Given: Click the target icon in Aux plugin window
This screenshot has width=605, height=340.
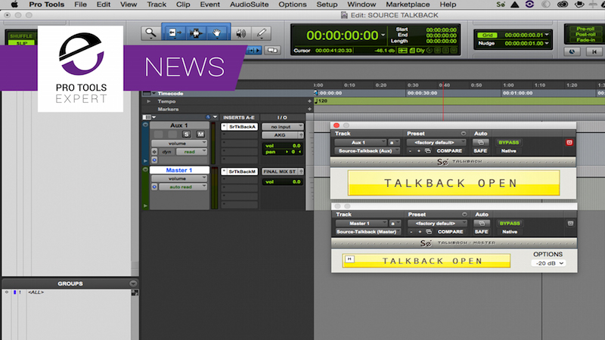Looking at the screenshot, I should (x=569, y=143).
